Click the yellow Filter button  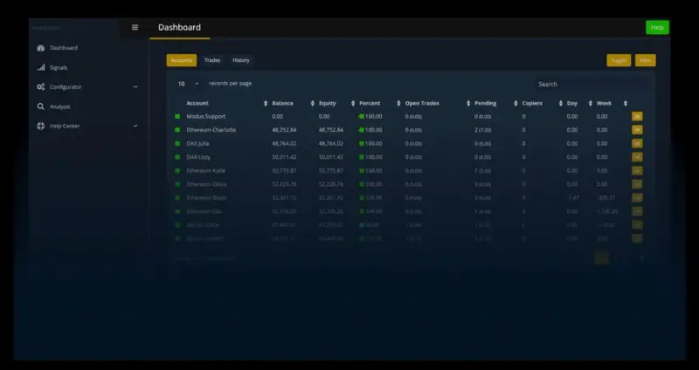(645, 60)
